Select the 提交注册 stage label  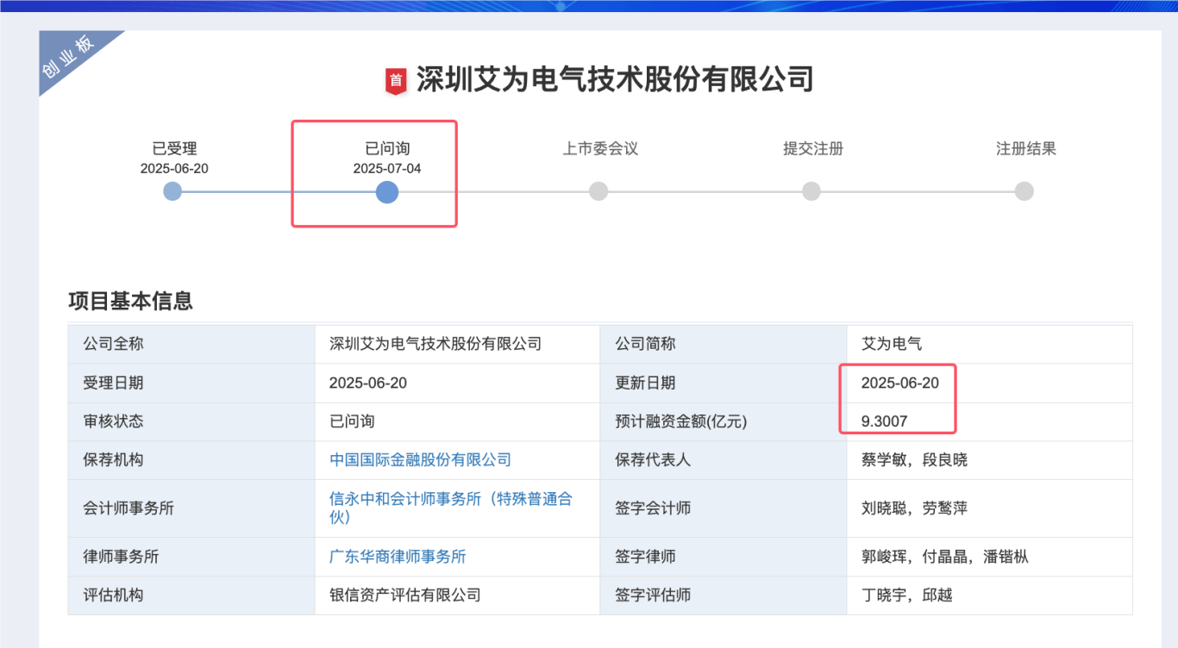click(x=812, y=148)
